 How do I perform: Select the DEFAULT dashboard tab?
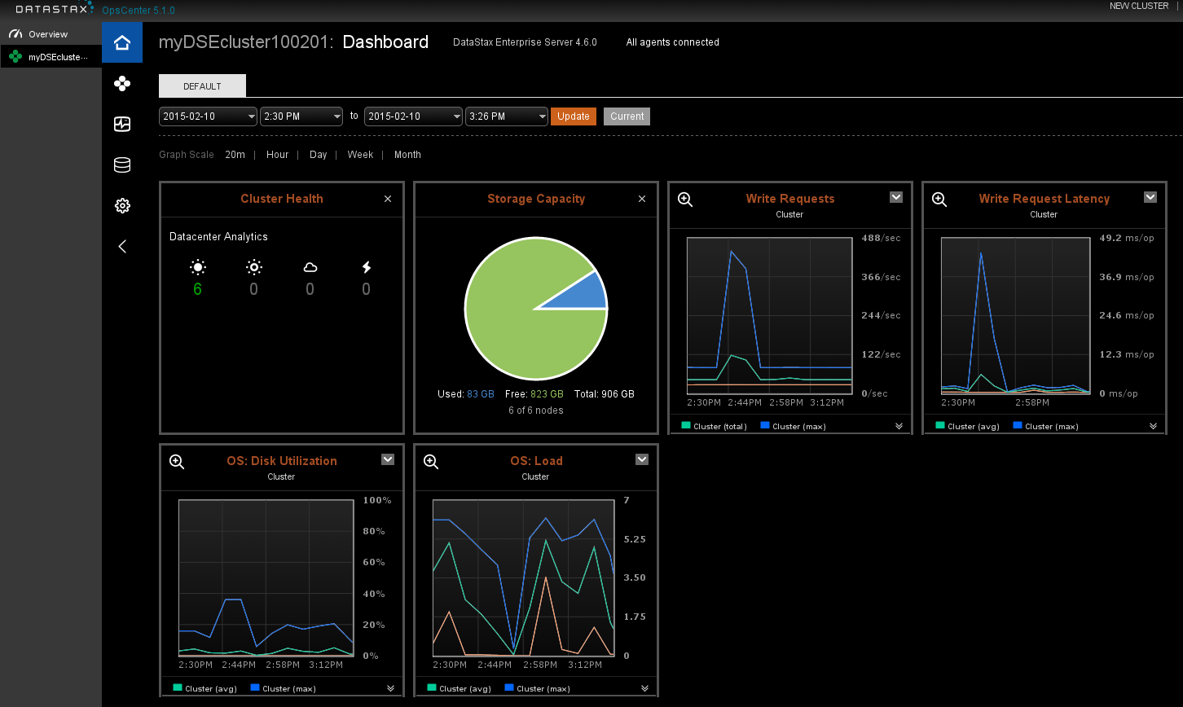[x=202, y=86]
